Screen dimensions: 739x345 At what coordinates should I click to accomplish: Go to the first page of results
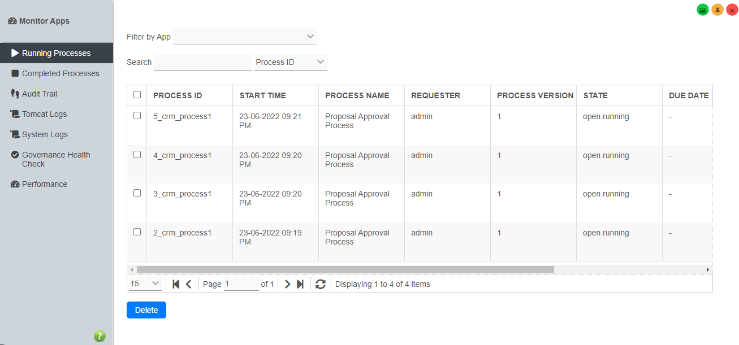click(176, 284)
